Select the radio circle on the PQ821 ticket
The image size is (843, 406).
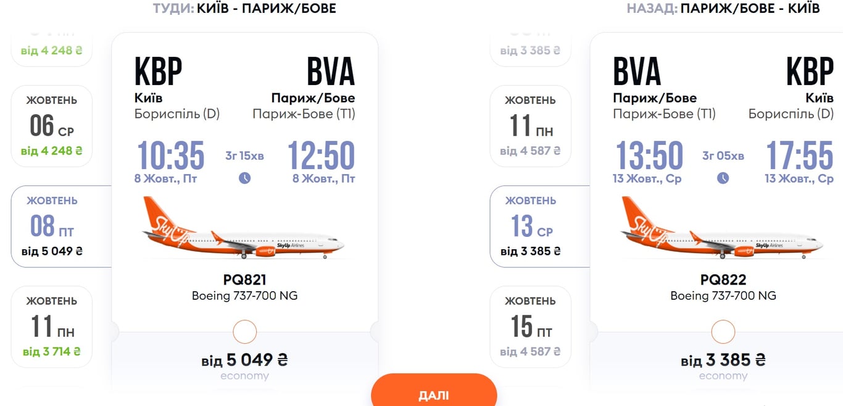(244, 332)
